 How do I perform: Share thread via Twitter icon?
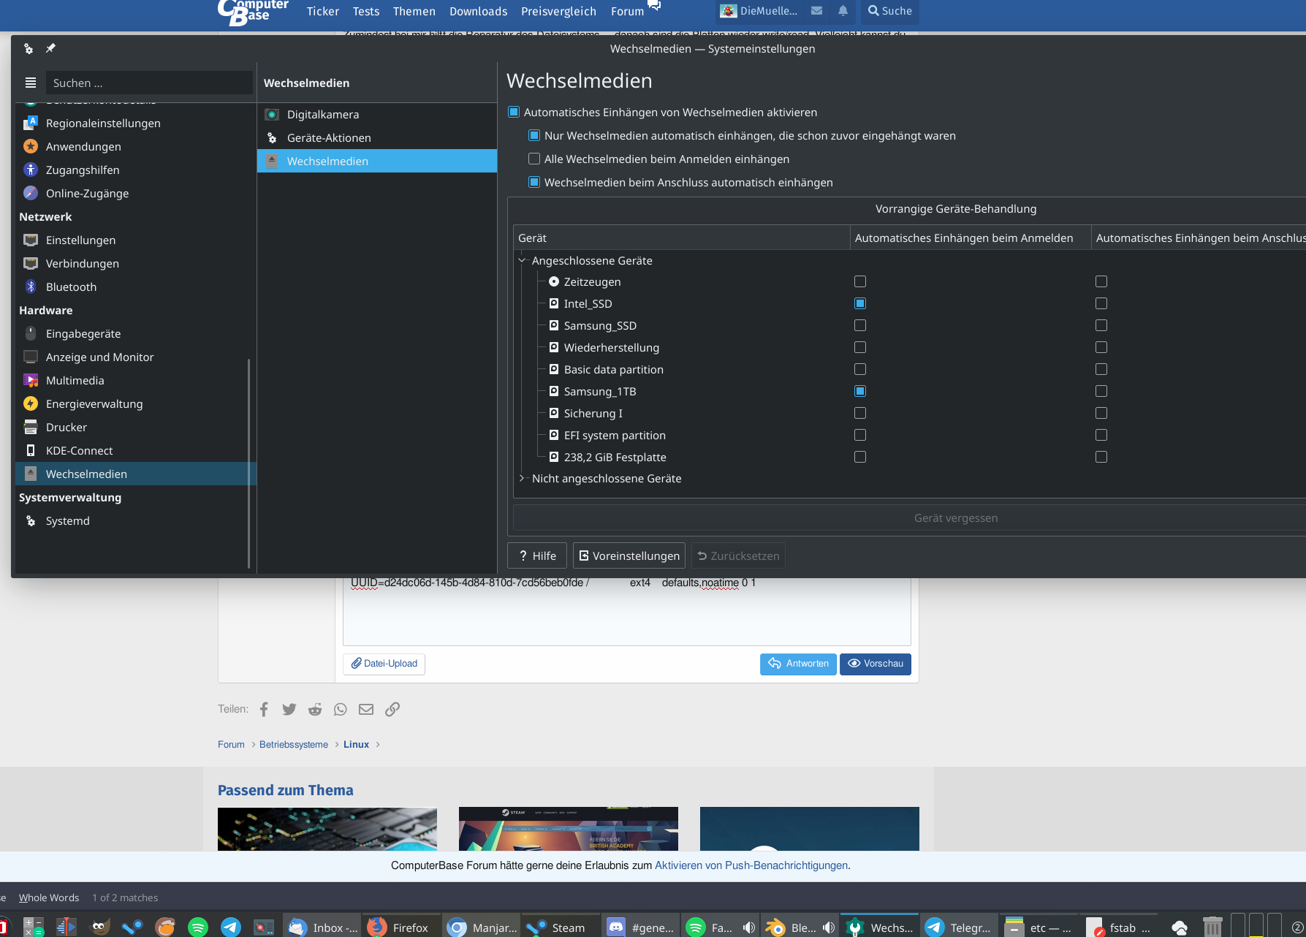pos(289,709)
